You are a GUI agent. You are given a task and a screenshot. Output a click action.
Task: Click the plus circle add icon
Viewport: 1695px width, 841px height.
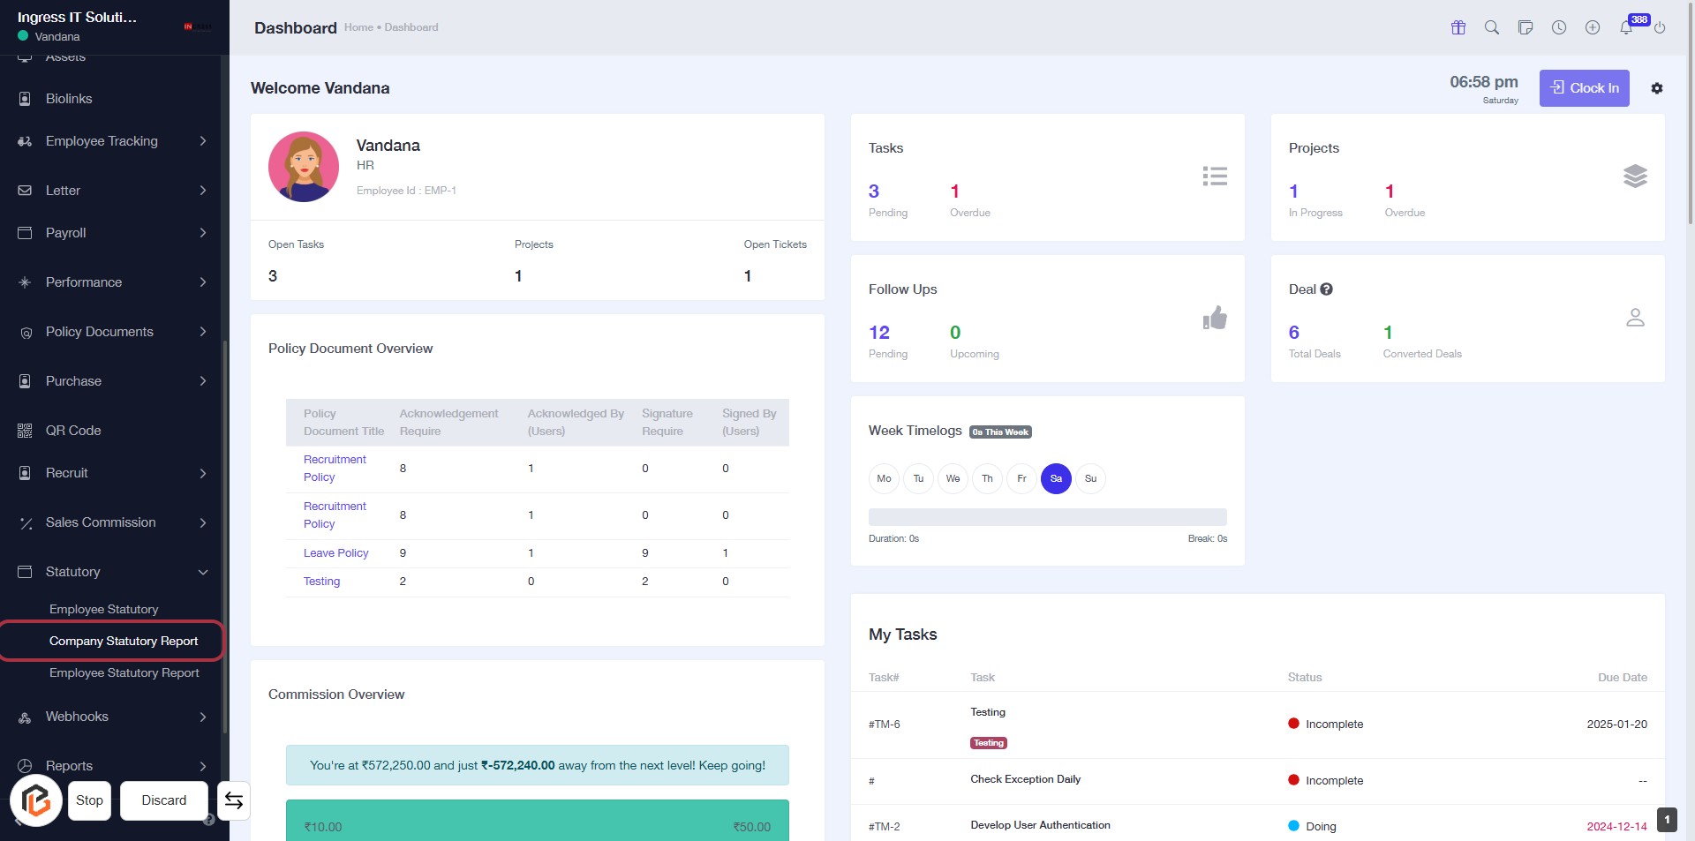1593,27
